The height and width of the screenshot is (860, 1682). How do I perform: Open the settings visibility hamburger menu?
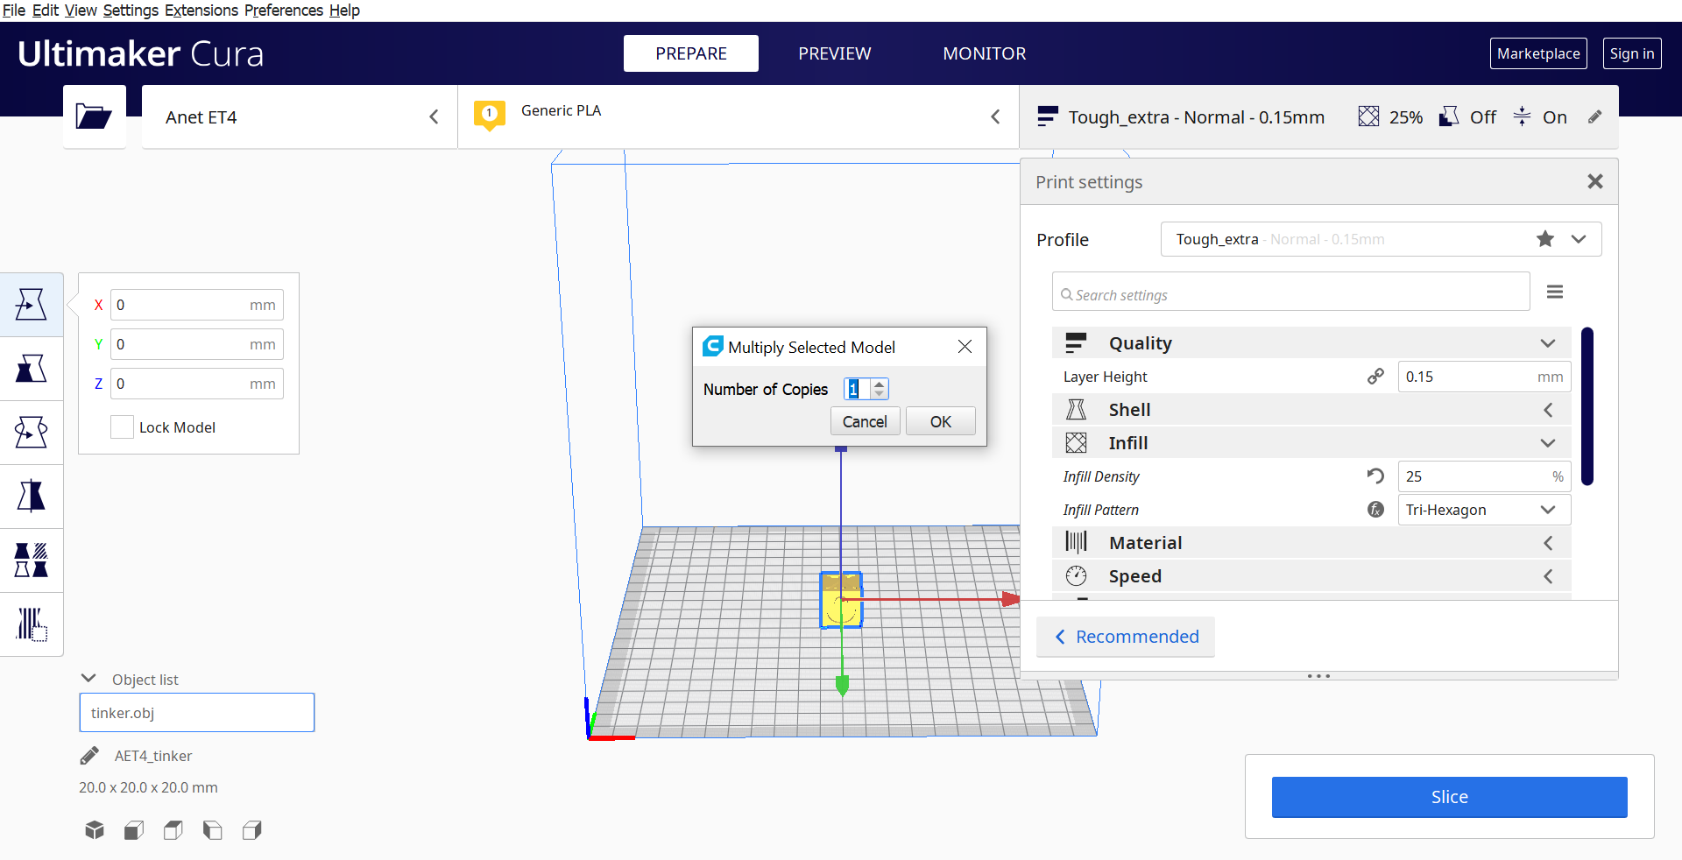click(x=1555, y=292)
